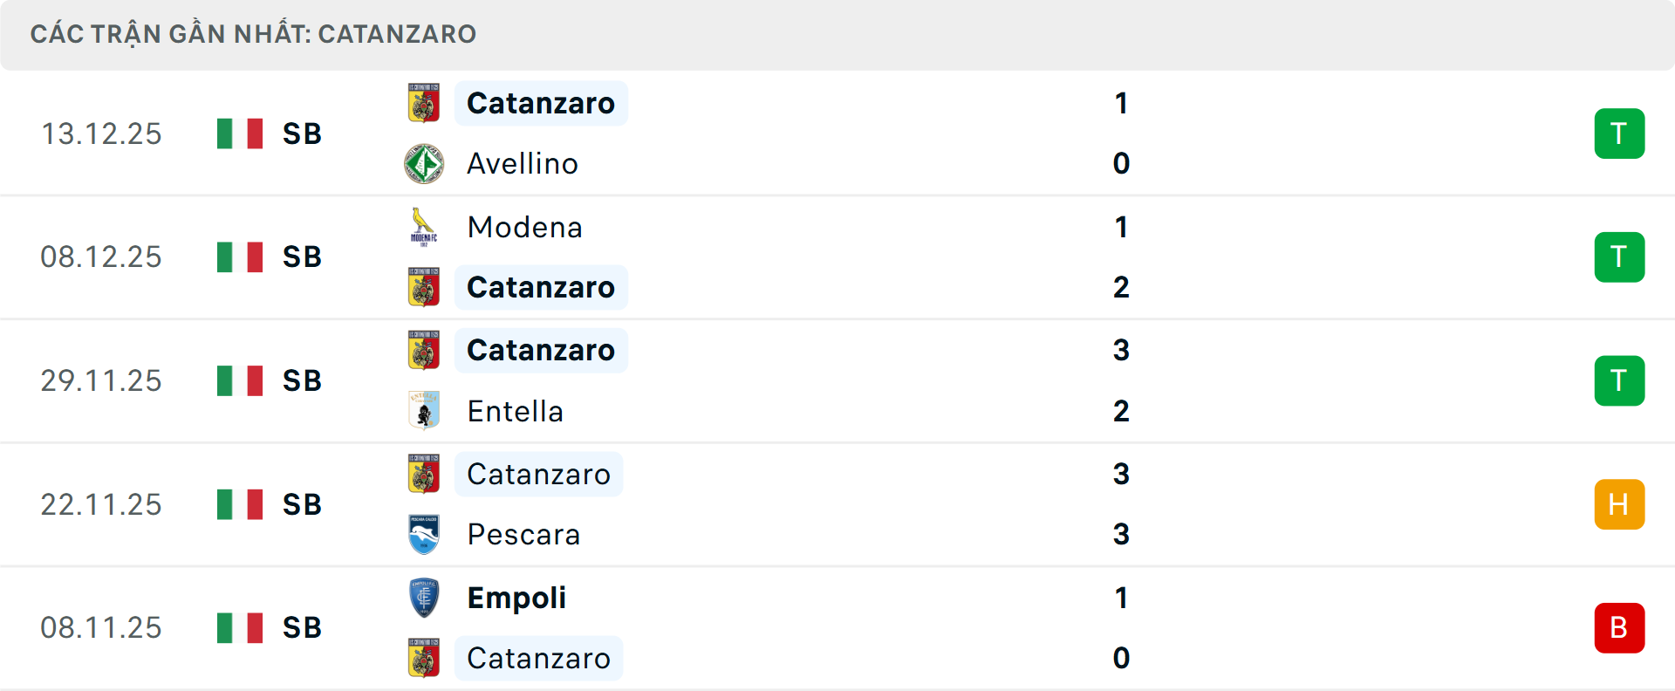The image size is (1675, 691).
Task: Click Italy flag for 22.11.25 match
Action: [240, 504]
